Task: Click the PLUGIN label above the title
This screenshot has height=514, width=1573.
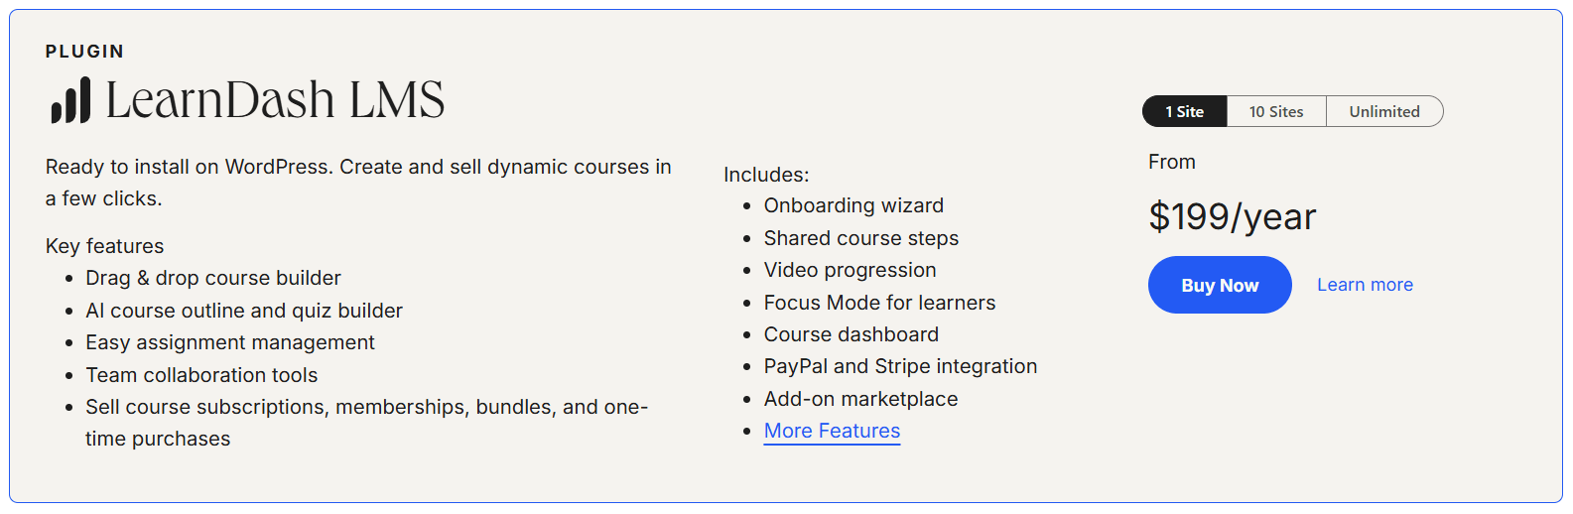Action: (x=84, y=52)
